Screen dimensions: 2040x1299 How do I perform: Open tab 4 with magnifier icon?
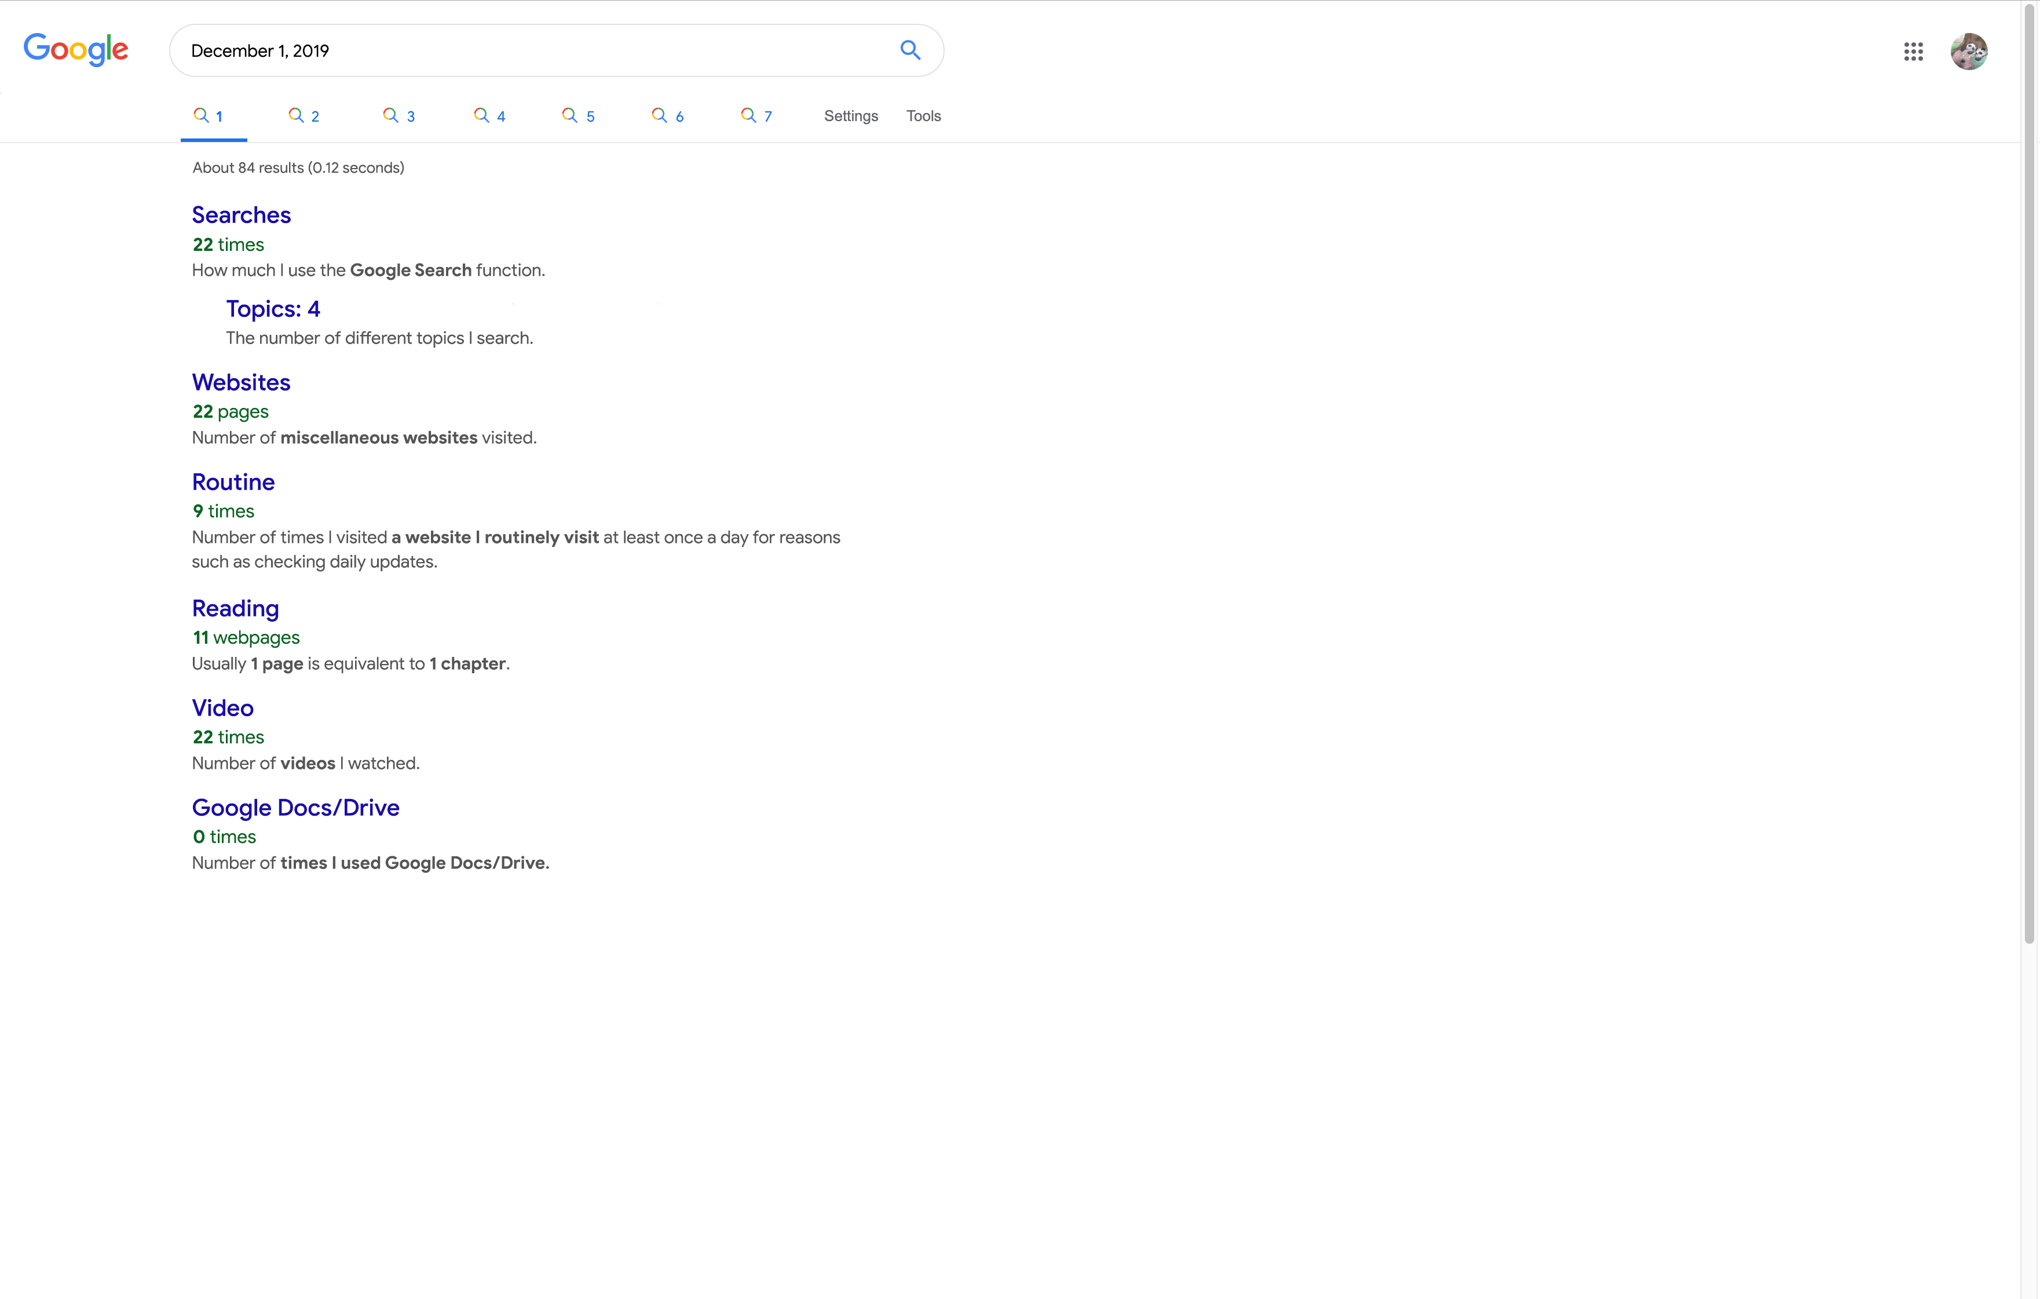(489, 116)
